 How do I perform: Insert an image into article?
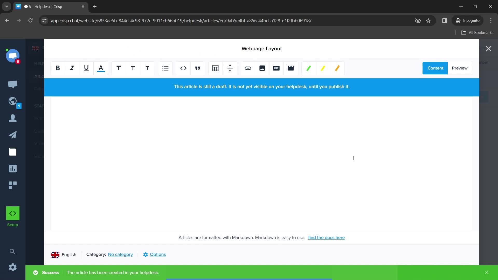point(262,68)
